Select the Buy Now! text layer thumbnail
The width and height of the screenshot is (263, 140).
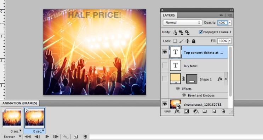(176, 65)
